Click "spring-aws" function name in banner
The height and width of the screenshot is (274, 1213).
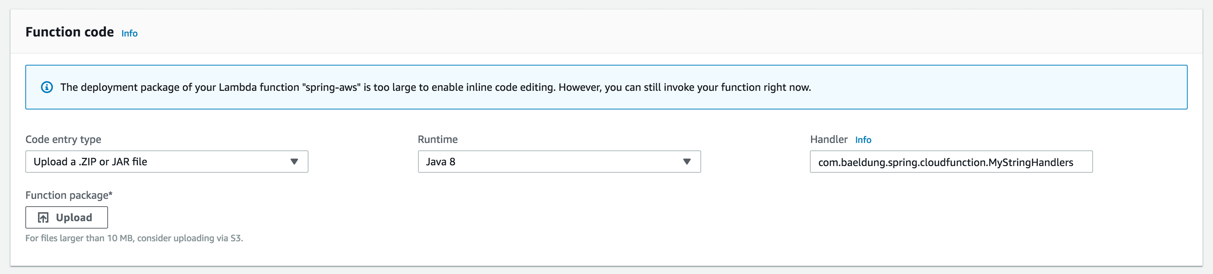[x=331, y=87]
